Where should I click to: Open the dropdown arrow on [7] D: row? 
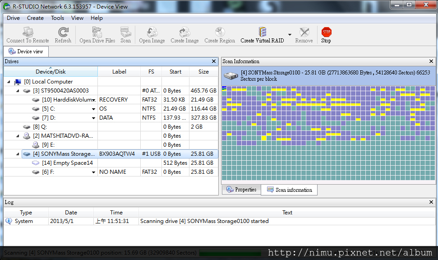point(93,118)
